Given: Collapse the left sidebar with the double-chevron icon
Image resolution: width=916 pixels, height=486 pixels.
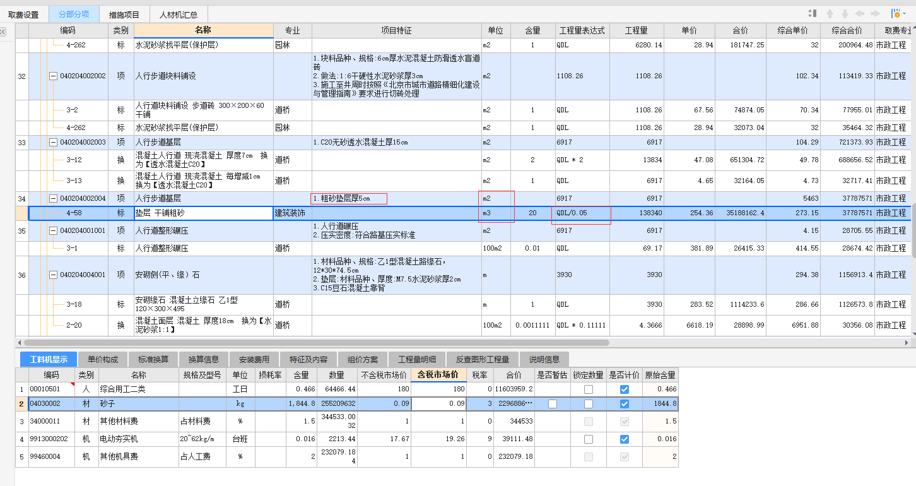Looking at the screenshot, I should [x=3, y=32].
